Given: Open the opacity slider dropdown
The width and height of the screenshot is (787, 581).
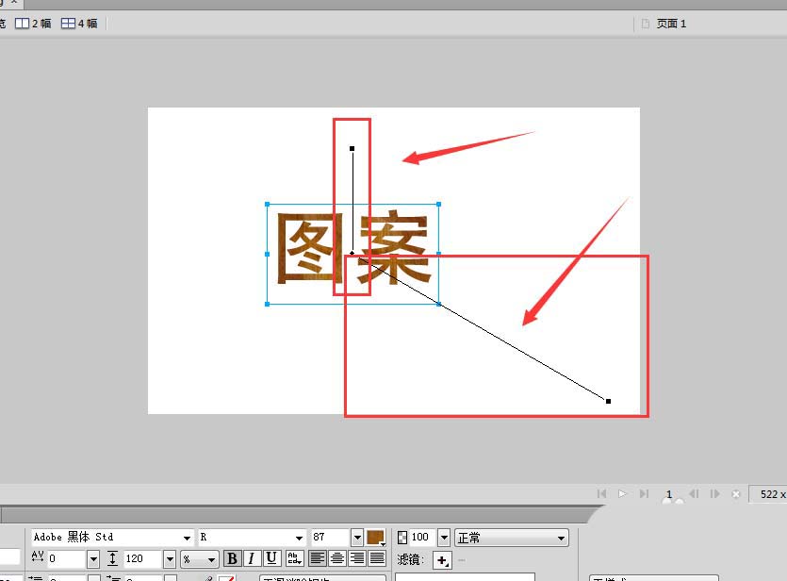Looking at the screenshot, I should pos(444,538).
